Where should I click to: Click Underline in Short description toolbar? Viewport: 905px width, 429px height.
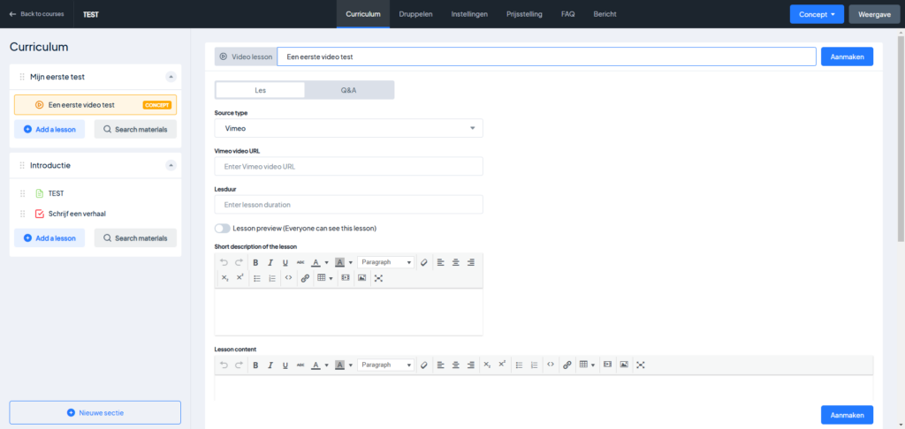click(x=285, y=262)
